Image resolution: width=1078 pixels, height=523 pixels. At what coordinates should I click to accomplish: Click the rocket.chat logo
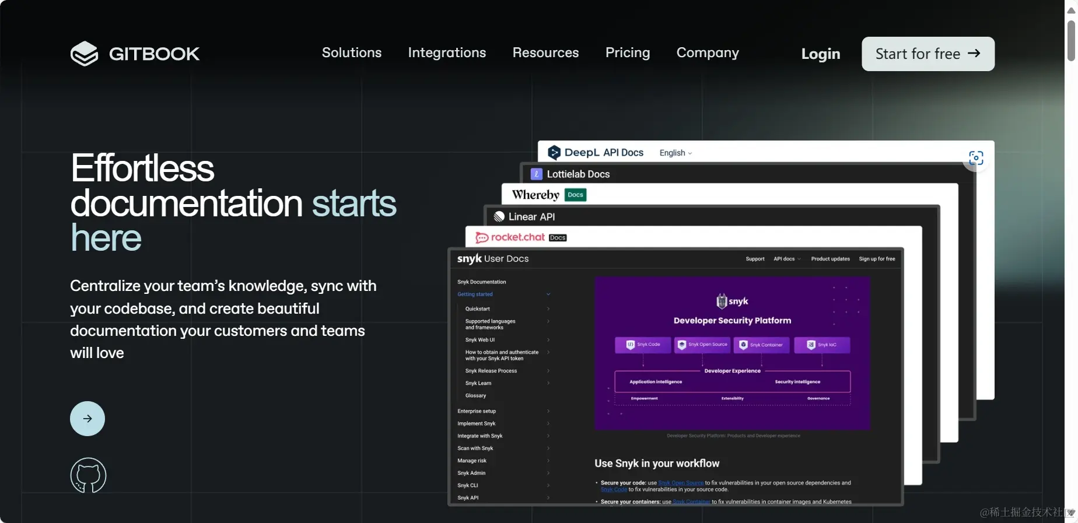(x=510, y=237)
